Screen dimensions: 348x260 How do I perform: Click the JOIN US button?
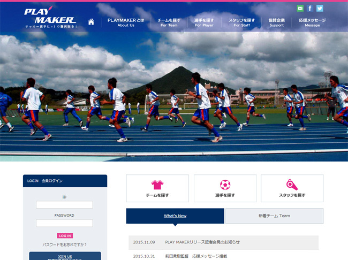[x=65, y=256]
